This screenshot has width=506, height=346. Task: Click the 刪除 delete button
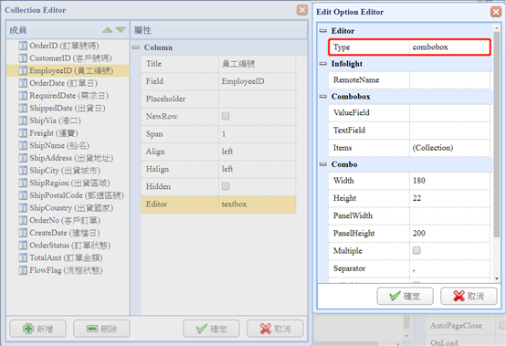101,329
